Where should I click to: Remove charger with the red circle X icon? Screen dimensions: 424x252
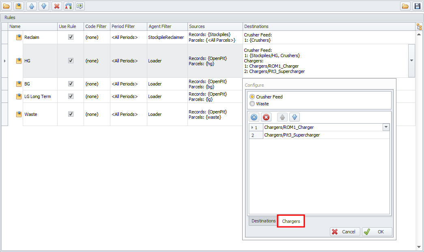click(266, 117)
